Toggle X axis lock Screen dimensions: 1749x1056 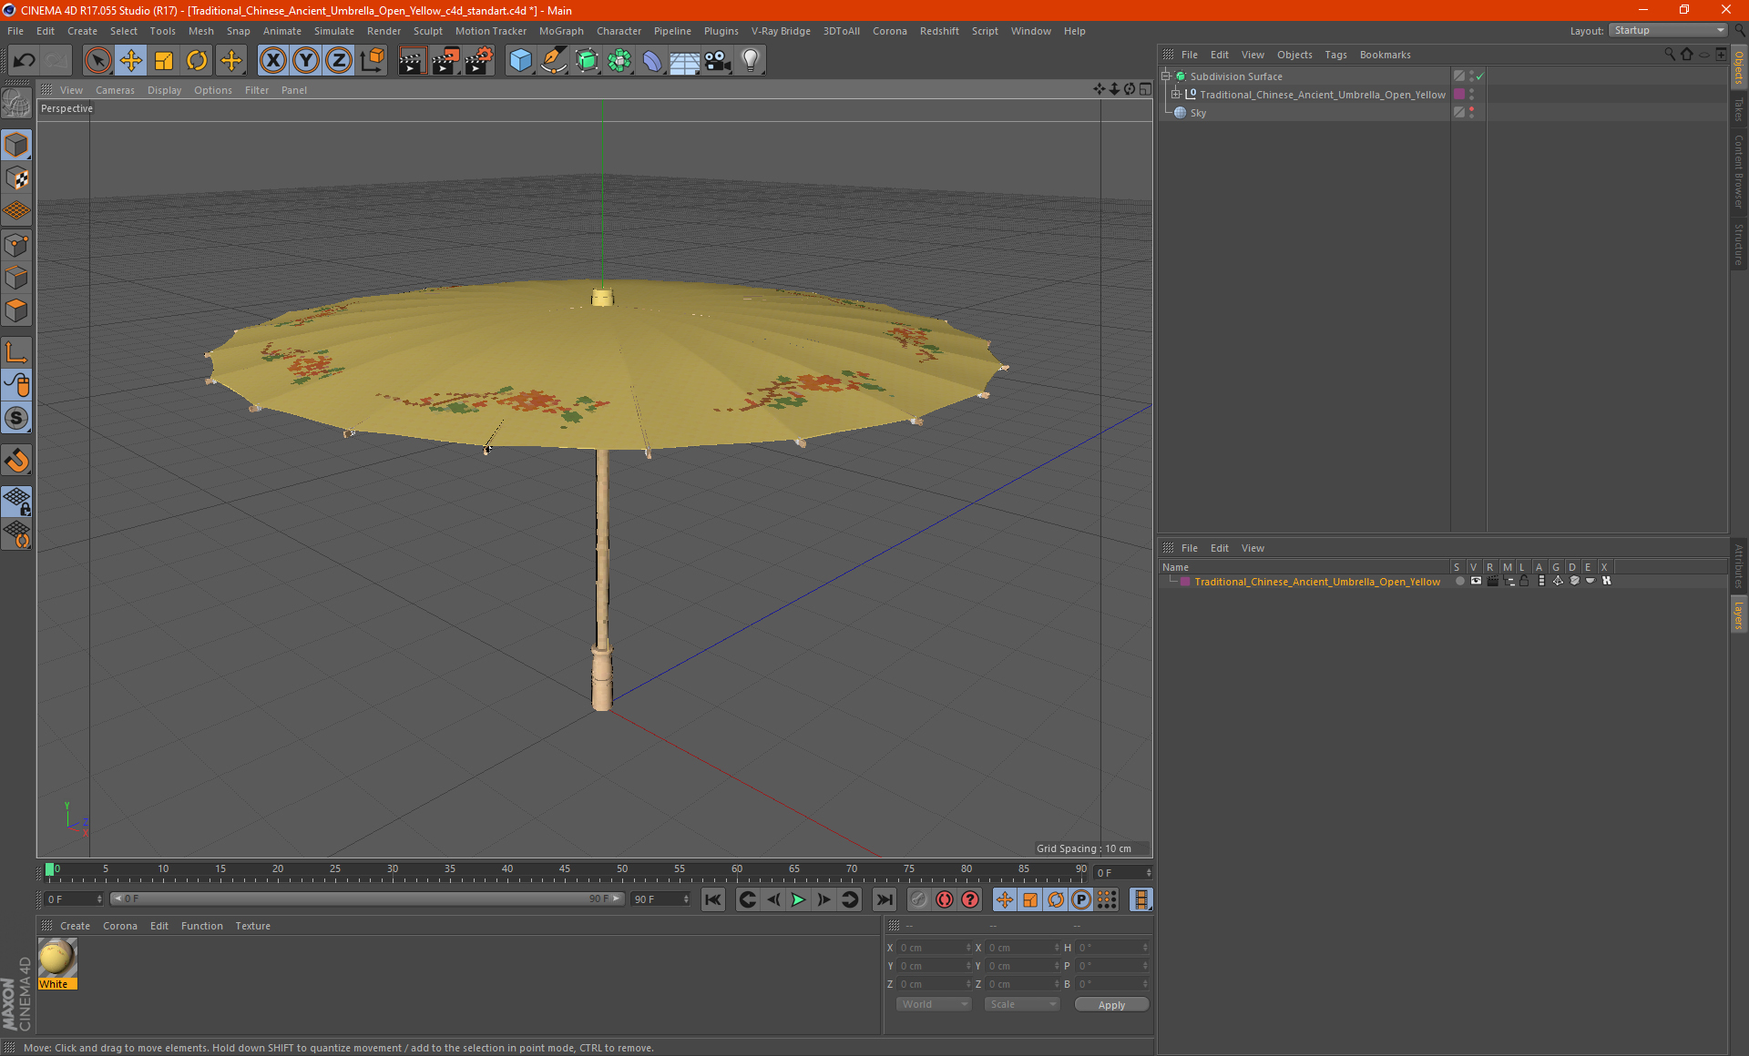pos(272,61)
